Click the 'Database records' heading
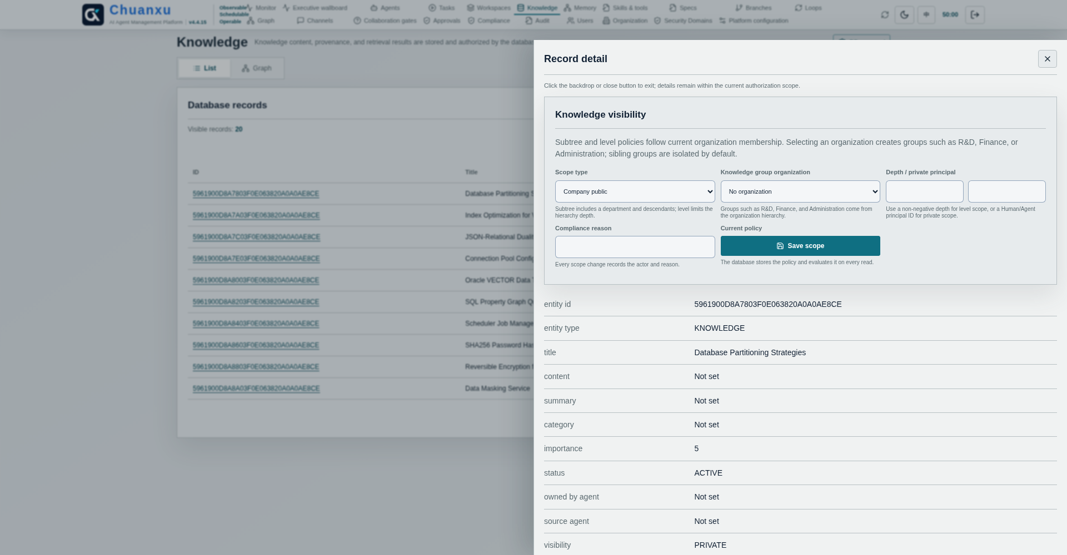This screenshot has height=555, width=1067. click(x=227, y=105)
